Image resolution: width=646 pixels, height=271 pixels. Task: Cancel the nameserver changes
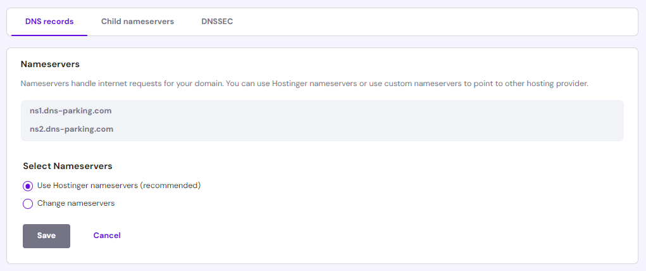coord(107,236)
